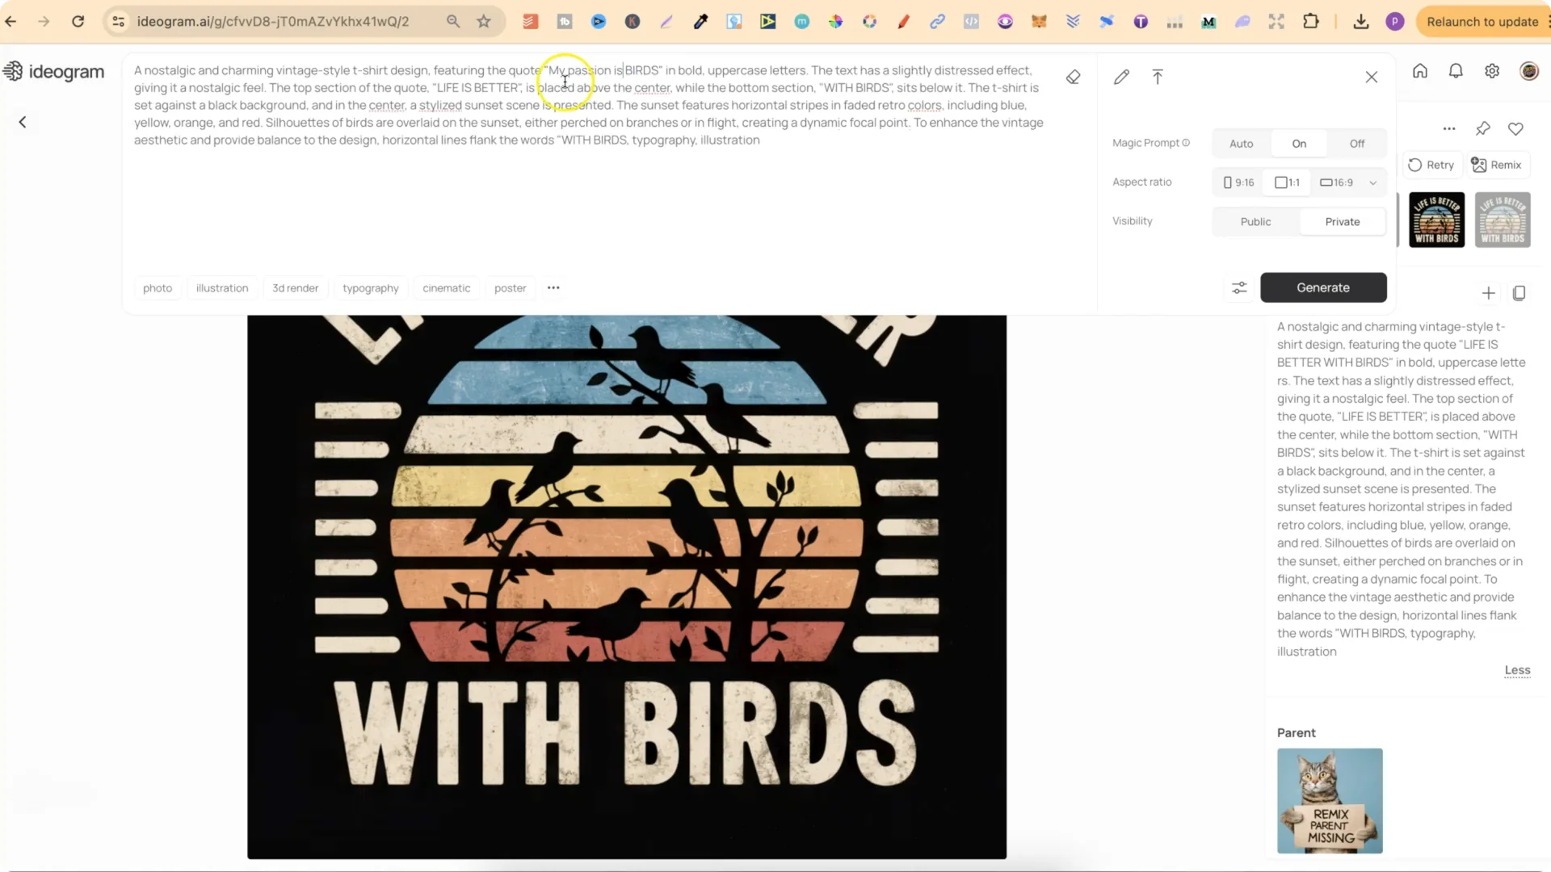Click the pin icon above Retry
Screen dimensions: 1551x872
pos(1483,128)
